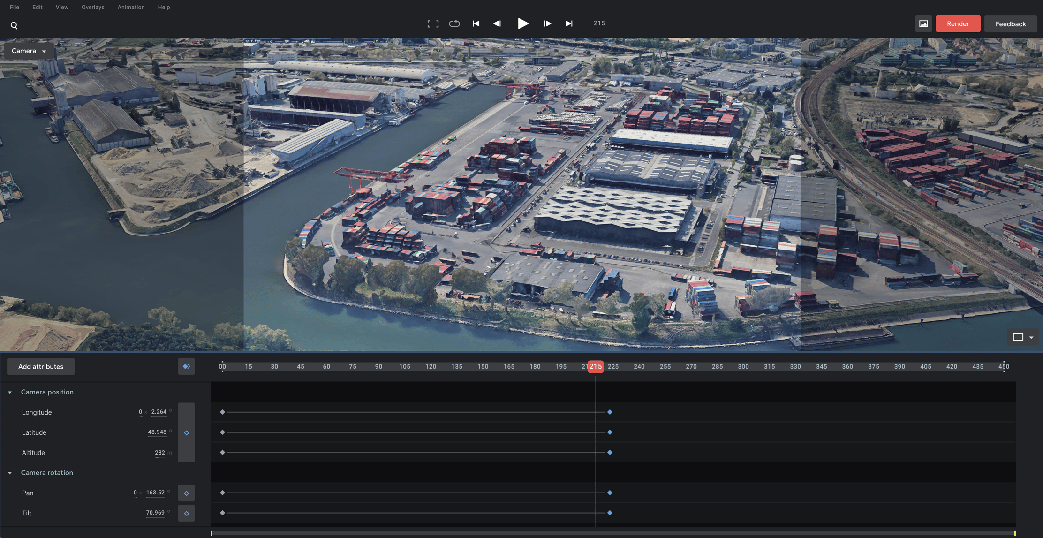The height and width of the screenshot is (538, 1043).
Task: Collapse the Camera position group
Action: 10,392
